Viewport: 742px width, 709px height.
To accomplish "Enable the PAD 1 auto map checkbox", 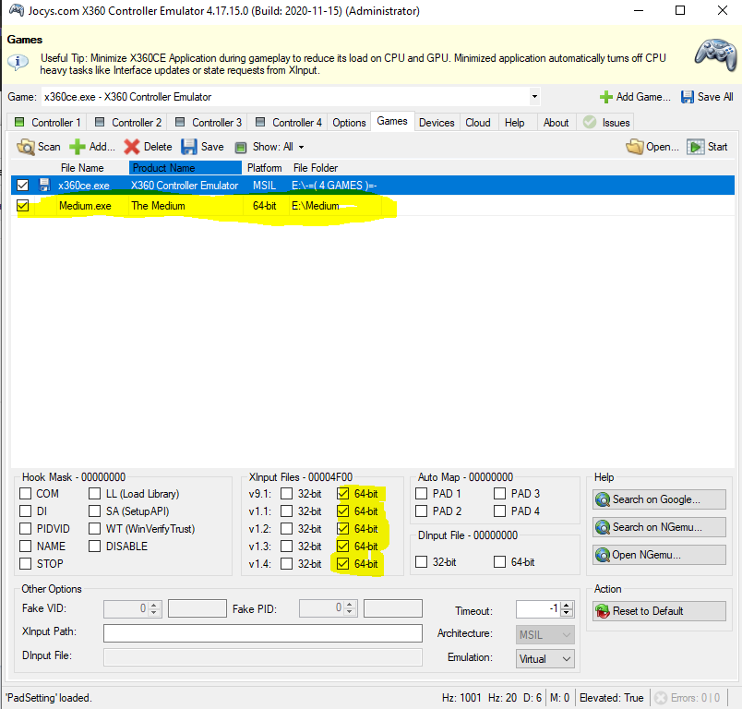I will [x=421, y=494].
